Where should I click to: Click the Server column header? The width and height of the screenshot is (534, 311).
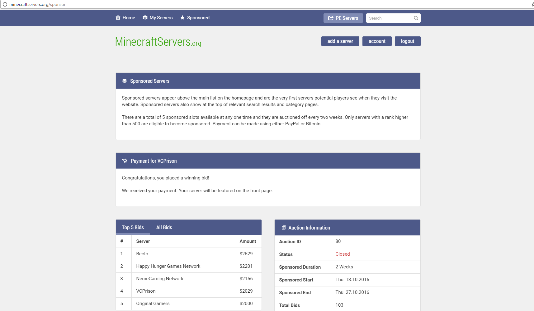coord(143,241)
